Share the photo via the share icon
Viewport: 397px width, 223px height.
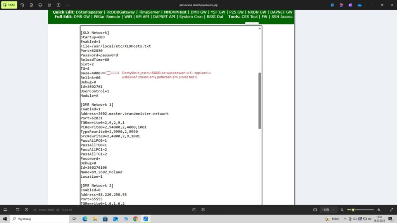coord(49,5)
